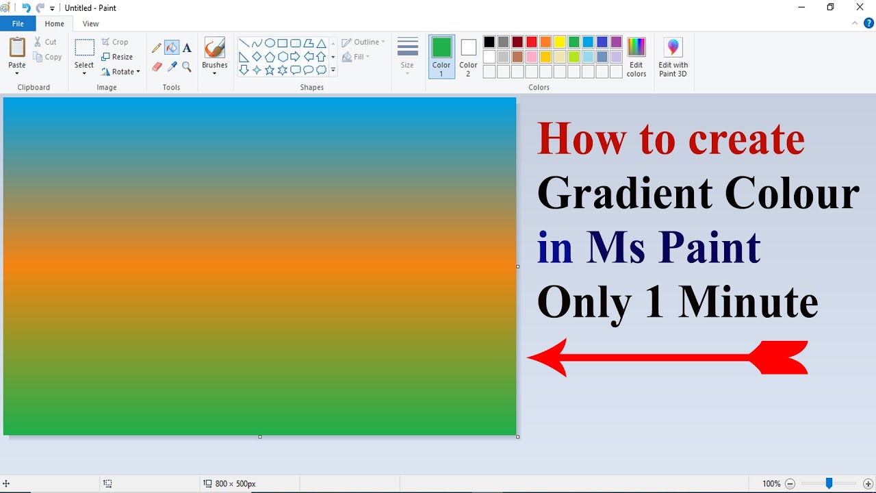Pick the black color swatch
876x493 pixels.
pos(489,42)
